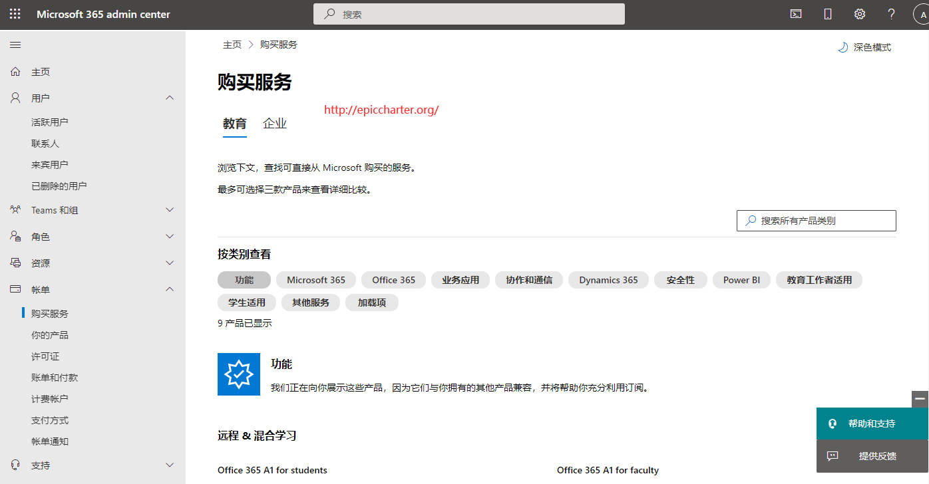
Task: Expand the 资源 section chevron
Action: tap(170, 263)
